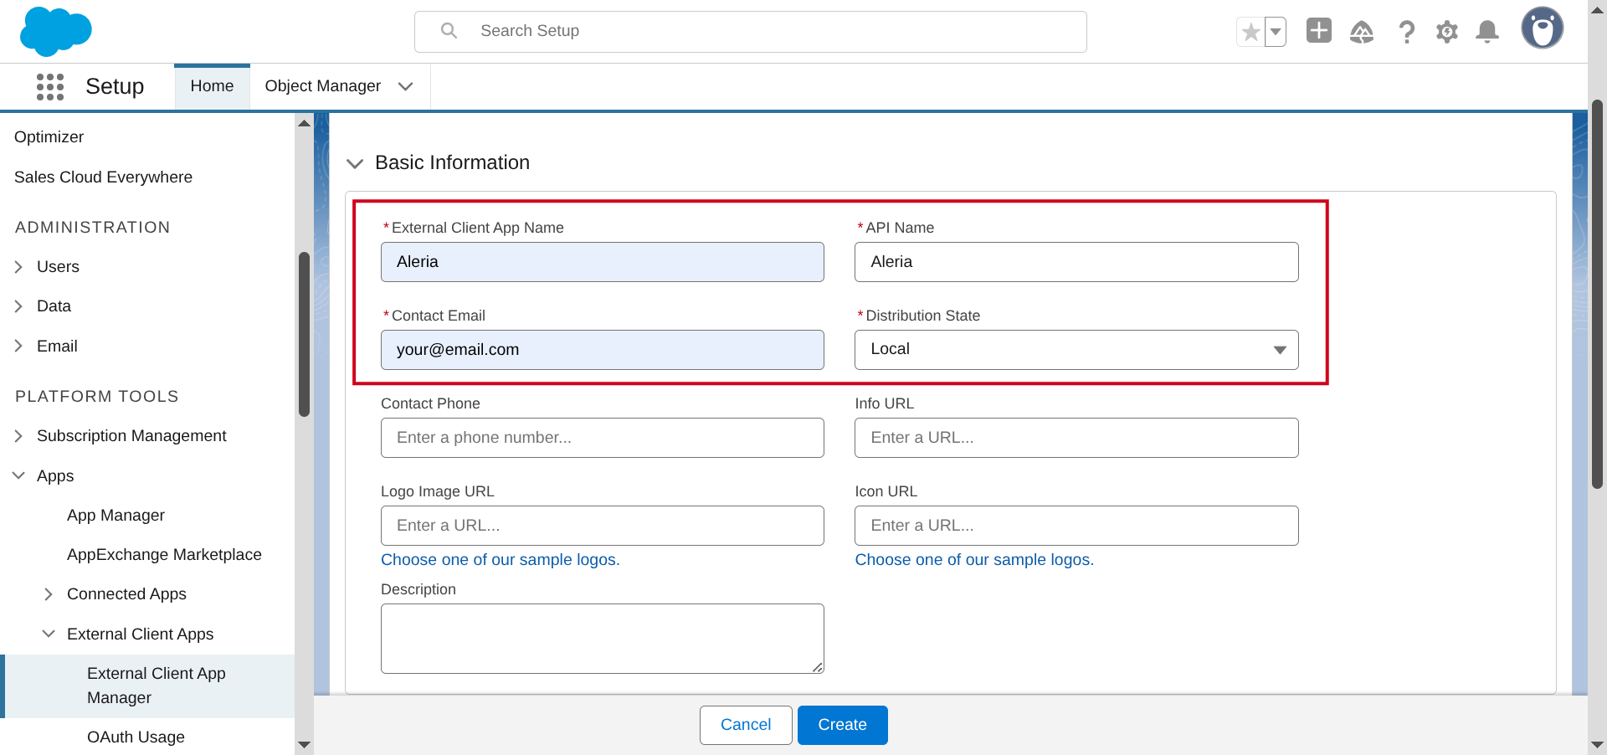Open the Trailhead guidance icon
The width and height of the screenshot is (1607, 755).
1362,32
